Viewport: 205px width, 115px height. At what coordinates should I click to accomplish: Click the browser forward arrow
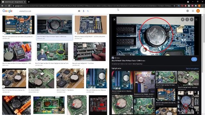(6, 6)
